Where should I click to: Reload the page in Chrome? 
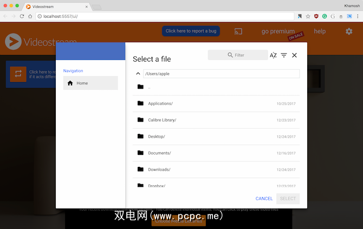click(22, 16)
